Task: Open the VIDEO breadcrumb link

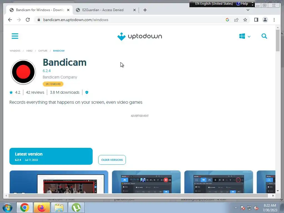Action: (29, 51)
